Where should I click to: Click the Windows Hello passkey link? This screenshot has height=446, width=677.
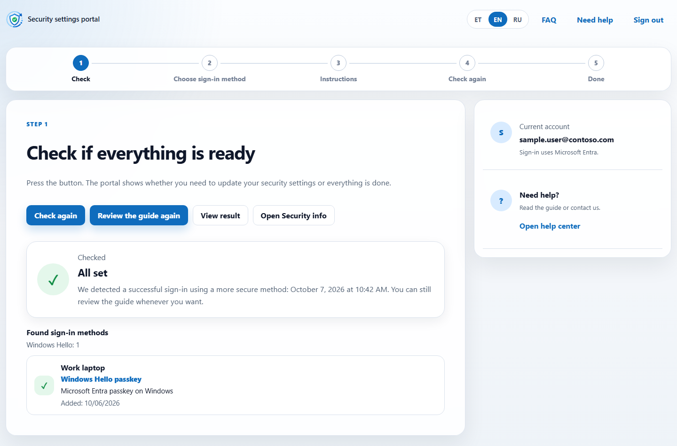coord(101,379)
